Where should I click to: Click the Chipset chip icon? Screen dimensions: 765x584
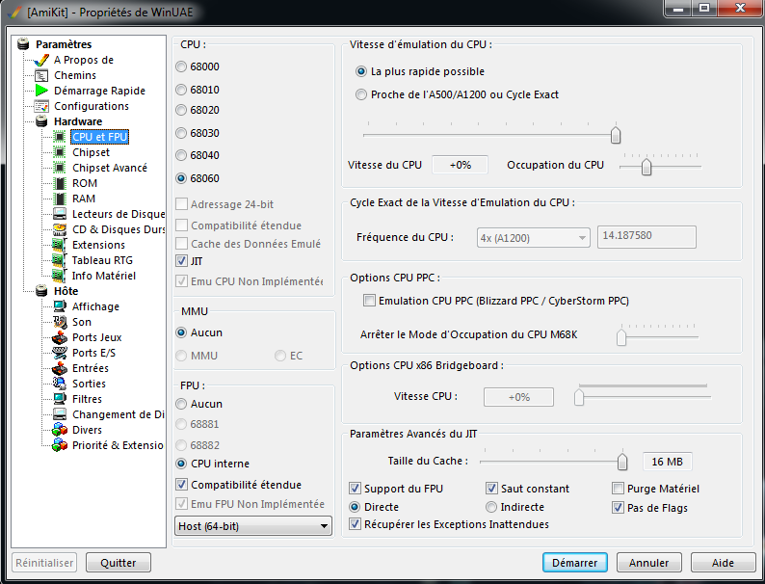(x=60, y=152)
